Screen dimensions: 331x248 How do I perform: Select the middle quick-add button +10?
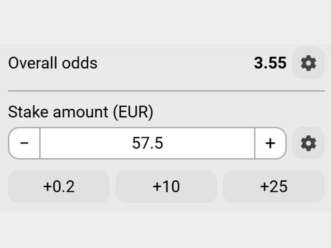coord(166,187)
